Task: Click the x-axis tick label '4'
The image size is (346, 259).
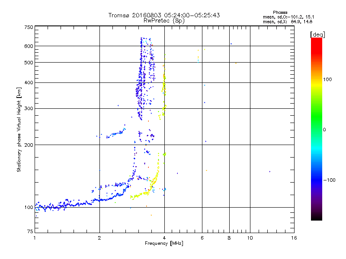Action: click(164, 238)
